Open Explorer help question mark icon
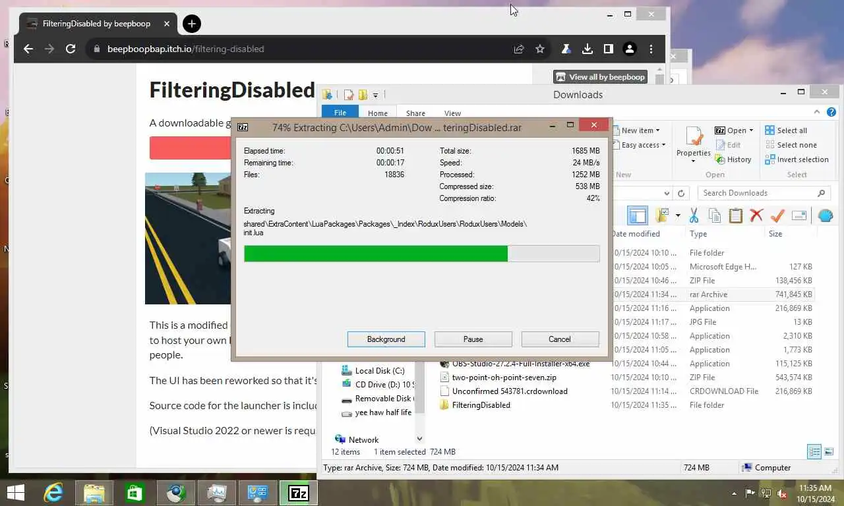This screenshot has height=506, width=844. pyautogui.click(x=831, y=112)
